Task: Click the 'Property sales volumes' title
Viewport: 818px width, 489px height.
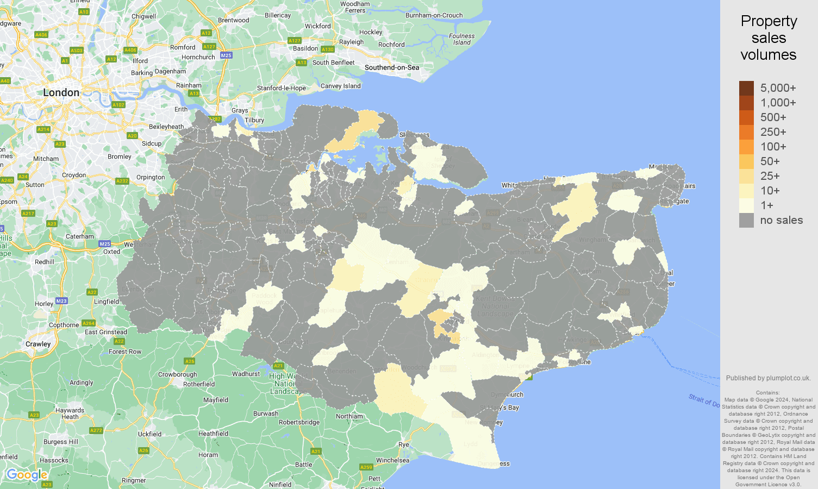Action: coord(769,37)
